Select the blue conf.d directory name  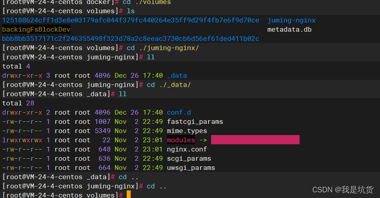click(x=179, y=113)
